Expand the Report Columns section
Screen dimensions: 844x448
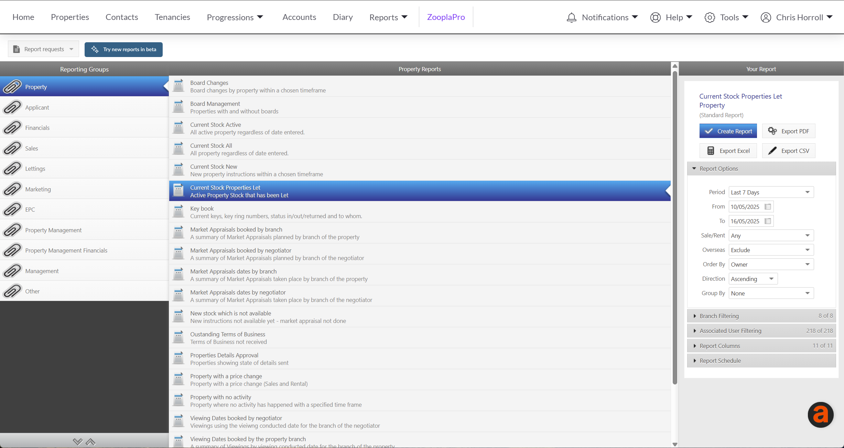[761, 346]
